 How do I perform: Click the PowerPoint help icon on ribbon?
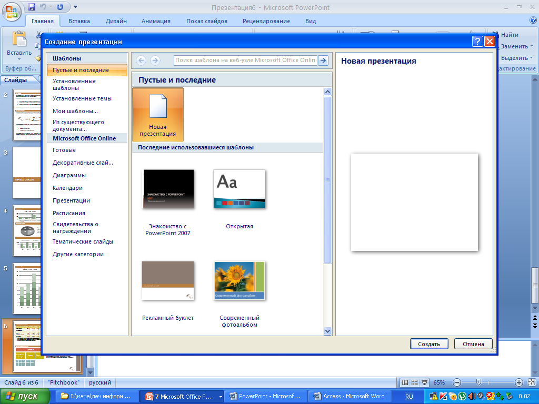[533, 21]
